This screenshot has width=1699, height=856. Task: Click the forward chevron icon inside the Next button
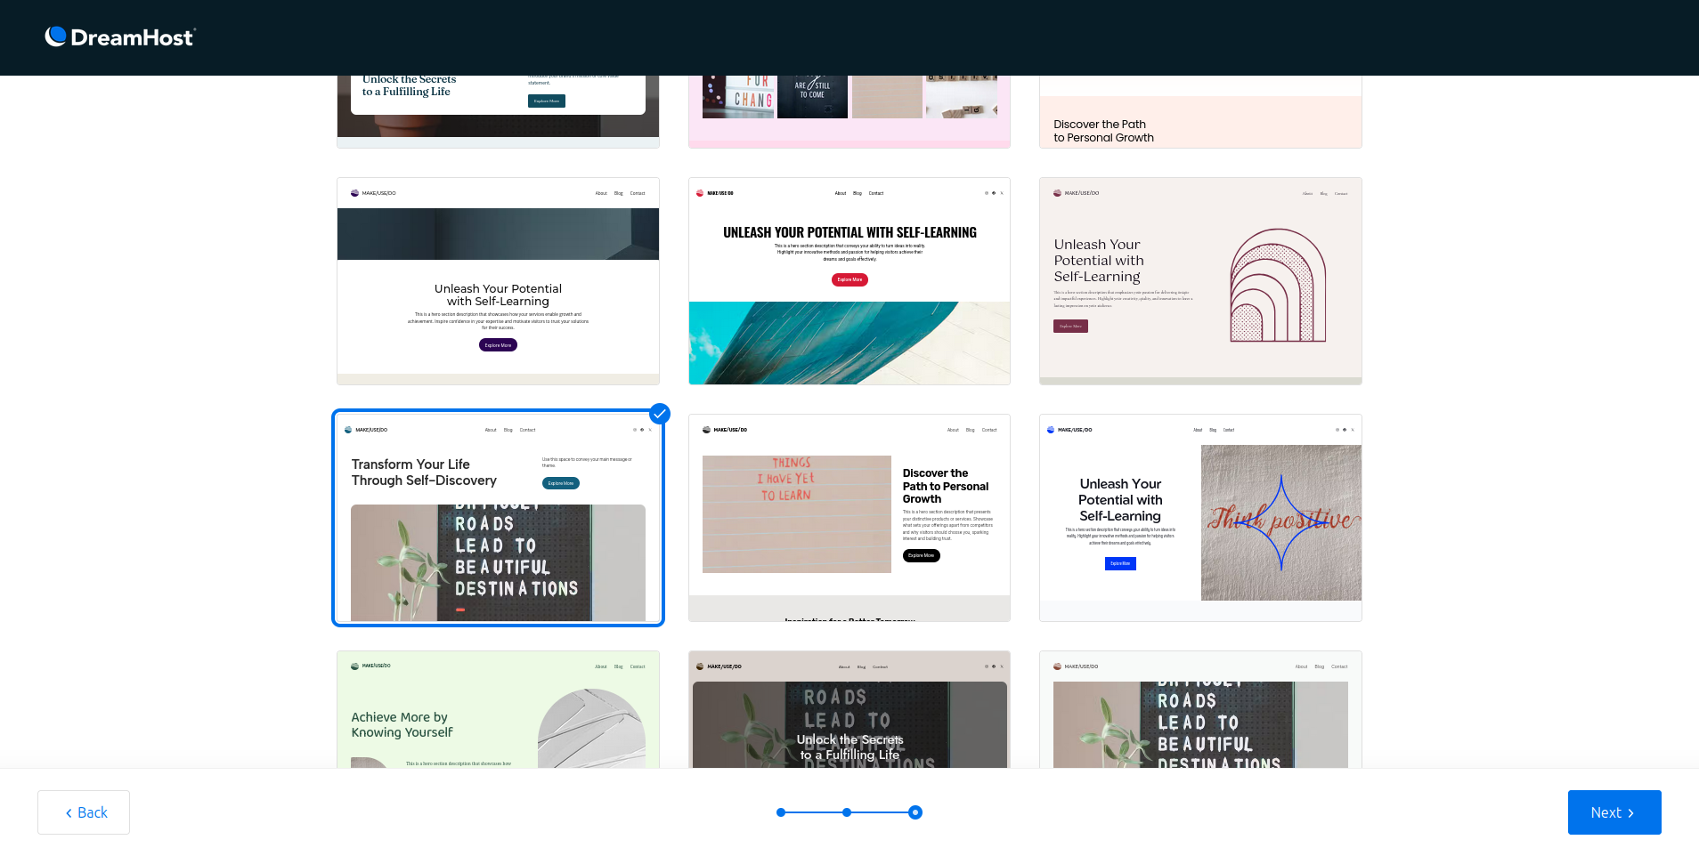coord(1632,812)
